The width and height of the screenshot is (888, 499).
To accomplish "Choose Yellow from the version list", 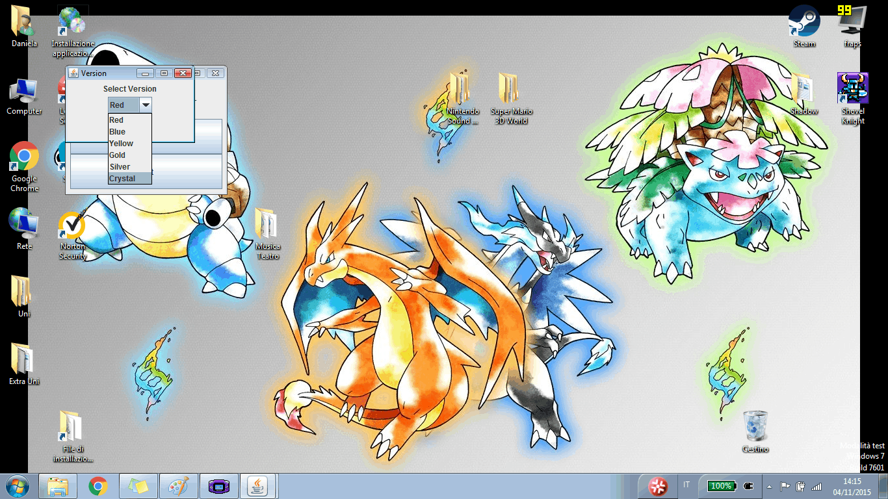I will pyautogui.click(x=130, y=144).
